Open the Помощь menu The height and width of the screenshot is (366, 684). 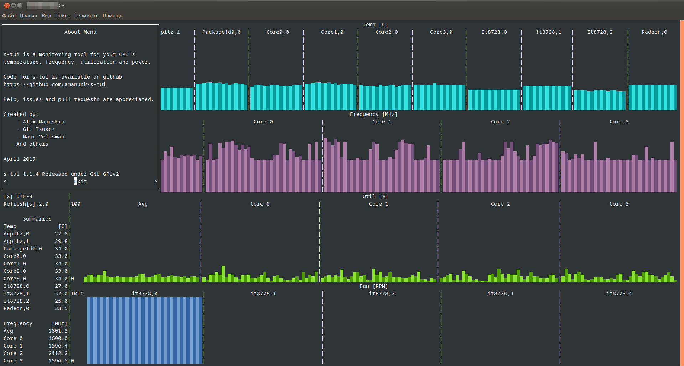112,16
